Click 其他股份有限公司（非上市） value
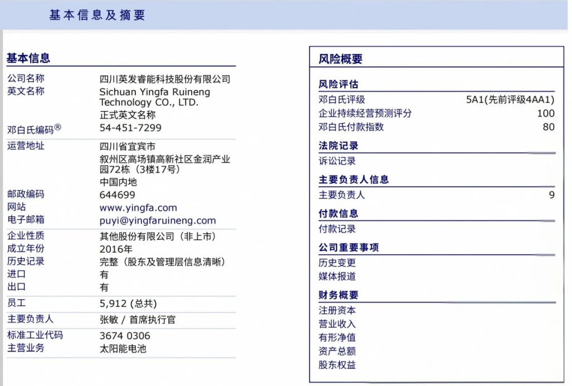This screenshot has height=386, width=572. coord(159,236)
